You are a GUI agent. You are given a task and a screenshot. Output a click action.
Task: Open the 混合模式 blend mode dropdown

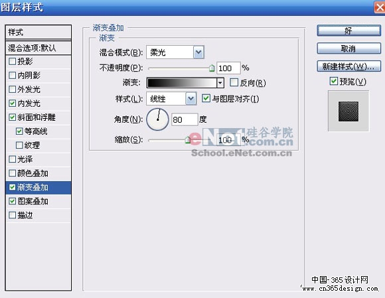(198, 52)
